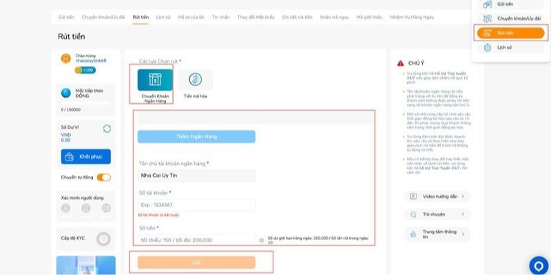Open the Hoàn trả ngay tab
551x275 pixels.
(334, 17)
